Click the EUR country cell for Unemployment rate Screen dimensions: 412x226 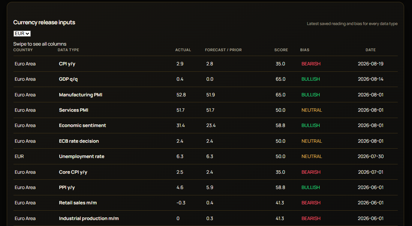pos(19,157)
